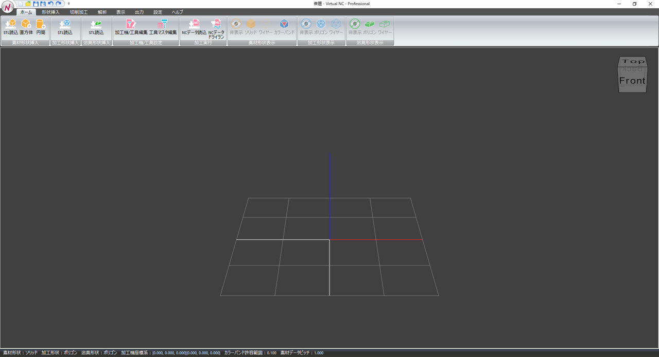659x357 pixels.
Task: Click the Front face of view cube
Action: tap(632, 81)
